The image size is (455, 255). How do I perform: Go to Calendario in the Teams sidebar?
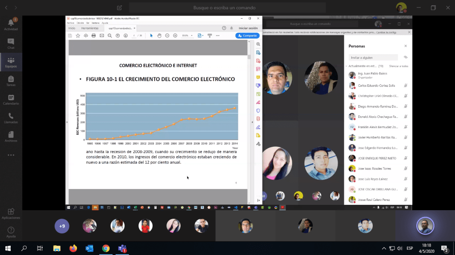(x=11, y=99)
